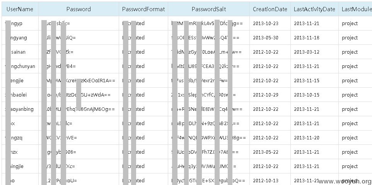This screenshot has width=372, height=185.
Task: Click the LastActivityDate column header
Action: click(x=314, y=9)
